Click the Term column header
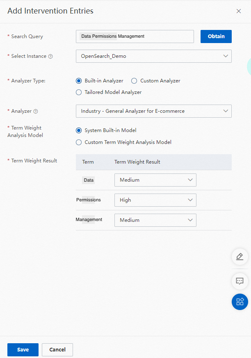This screenshot has width=251, height=358. tap(88, 162)
